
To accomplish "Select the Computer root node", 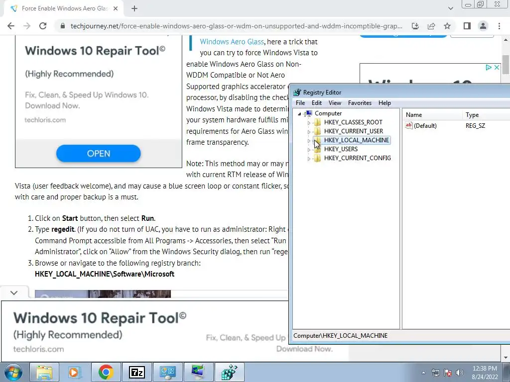I will click(x=328, y=113).
